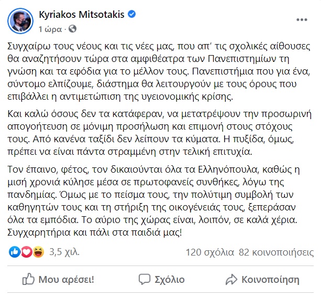321x297 pixels.
Task: Click the Kyriakos Mitsotakis name link
Action: tap(82, 15)
